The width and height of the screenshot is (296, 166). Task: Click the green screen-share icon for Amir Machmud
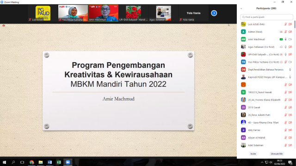point(281,39)
